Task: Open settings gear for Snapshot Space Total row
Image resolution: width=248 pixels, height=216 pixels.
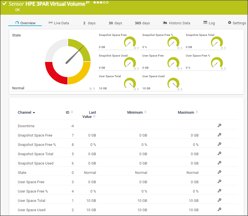Action: tap(219, 154)
